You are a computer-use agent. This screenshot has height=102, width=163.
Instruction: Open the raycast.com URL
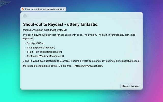point(89,66)
